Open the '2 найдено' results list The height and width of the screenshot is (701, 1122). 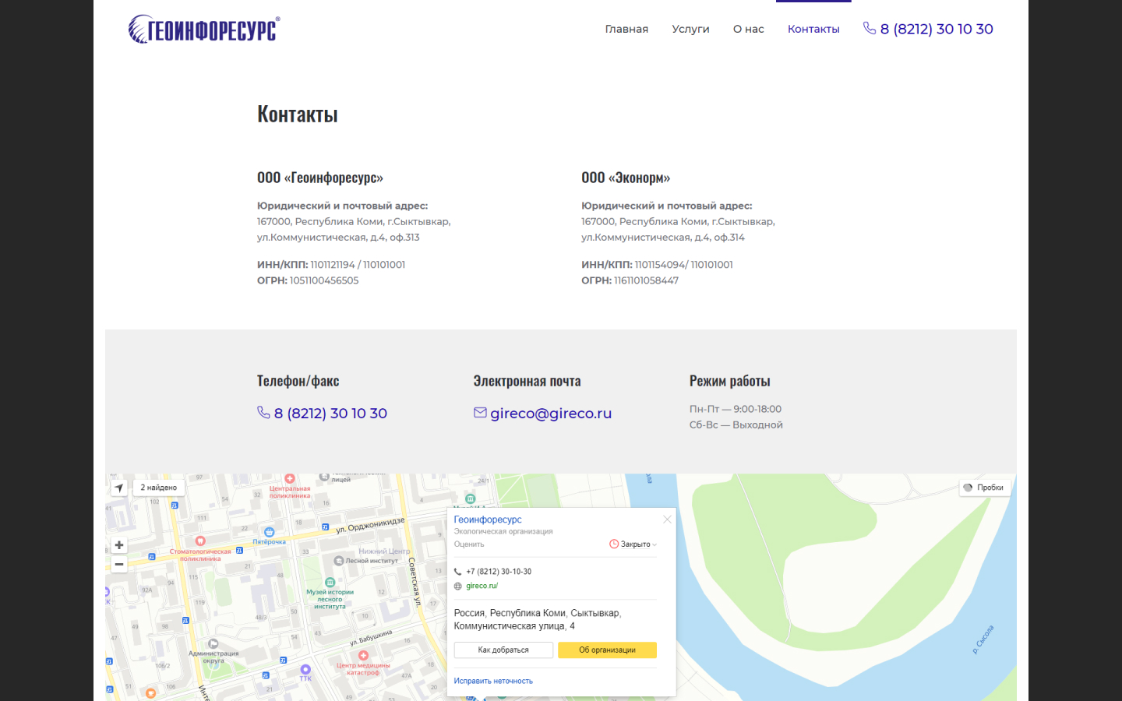click(159, 488)
